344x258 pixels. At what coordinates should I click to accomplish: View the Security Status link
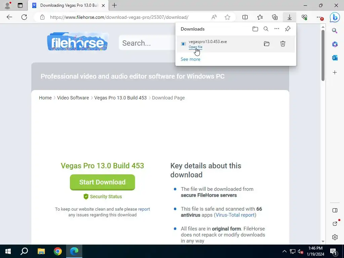102,197
